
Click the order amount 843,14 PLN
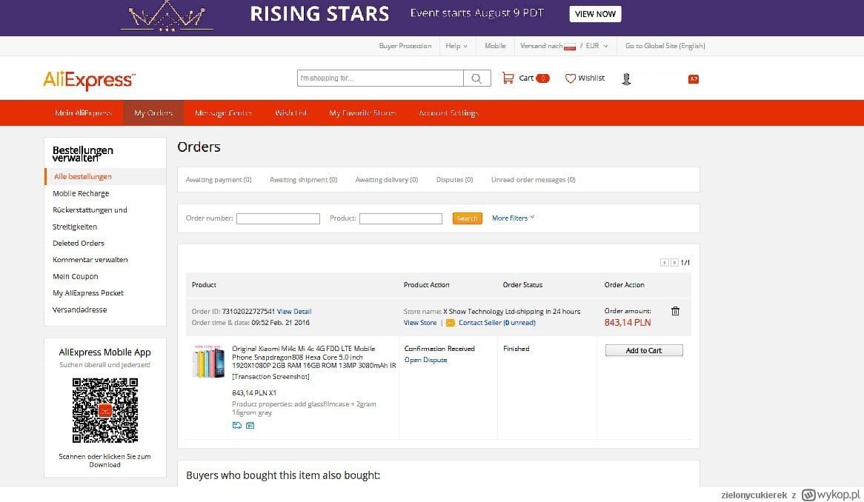tap(628, 323)
